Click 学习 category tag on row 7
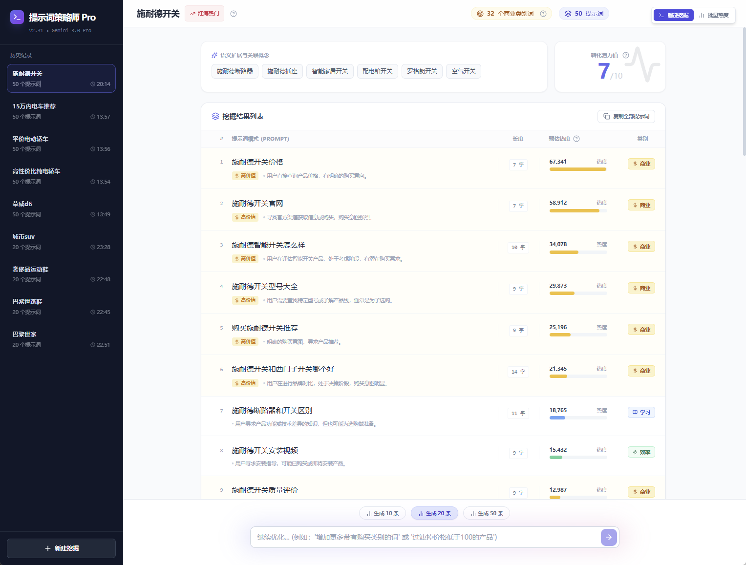 click(x=641, y=412)
